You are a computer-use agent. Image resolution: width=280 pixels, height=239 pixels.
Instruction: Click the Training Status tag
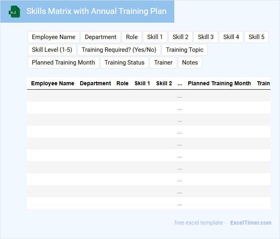pyautogui.click(x=124, y=63)
